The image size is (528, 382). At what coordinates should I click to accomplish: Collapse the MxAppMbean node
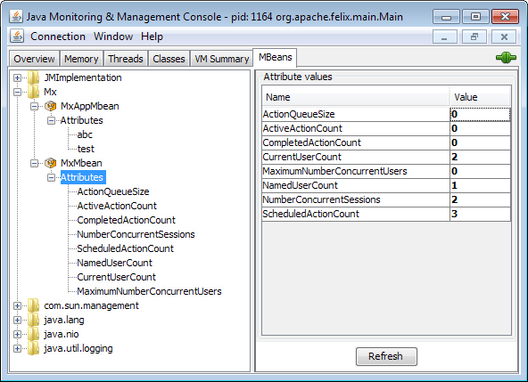[35, 106]
